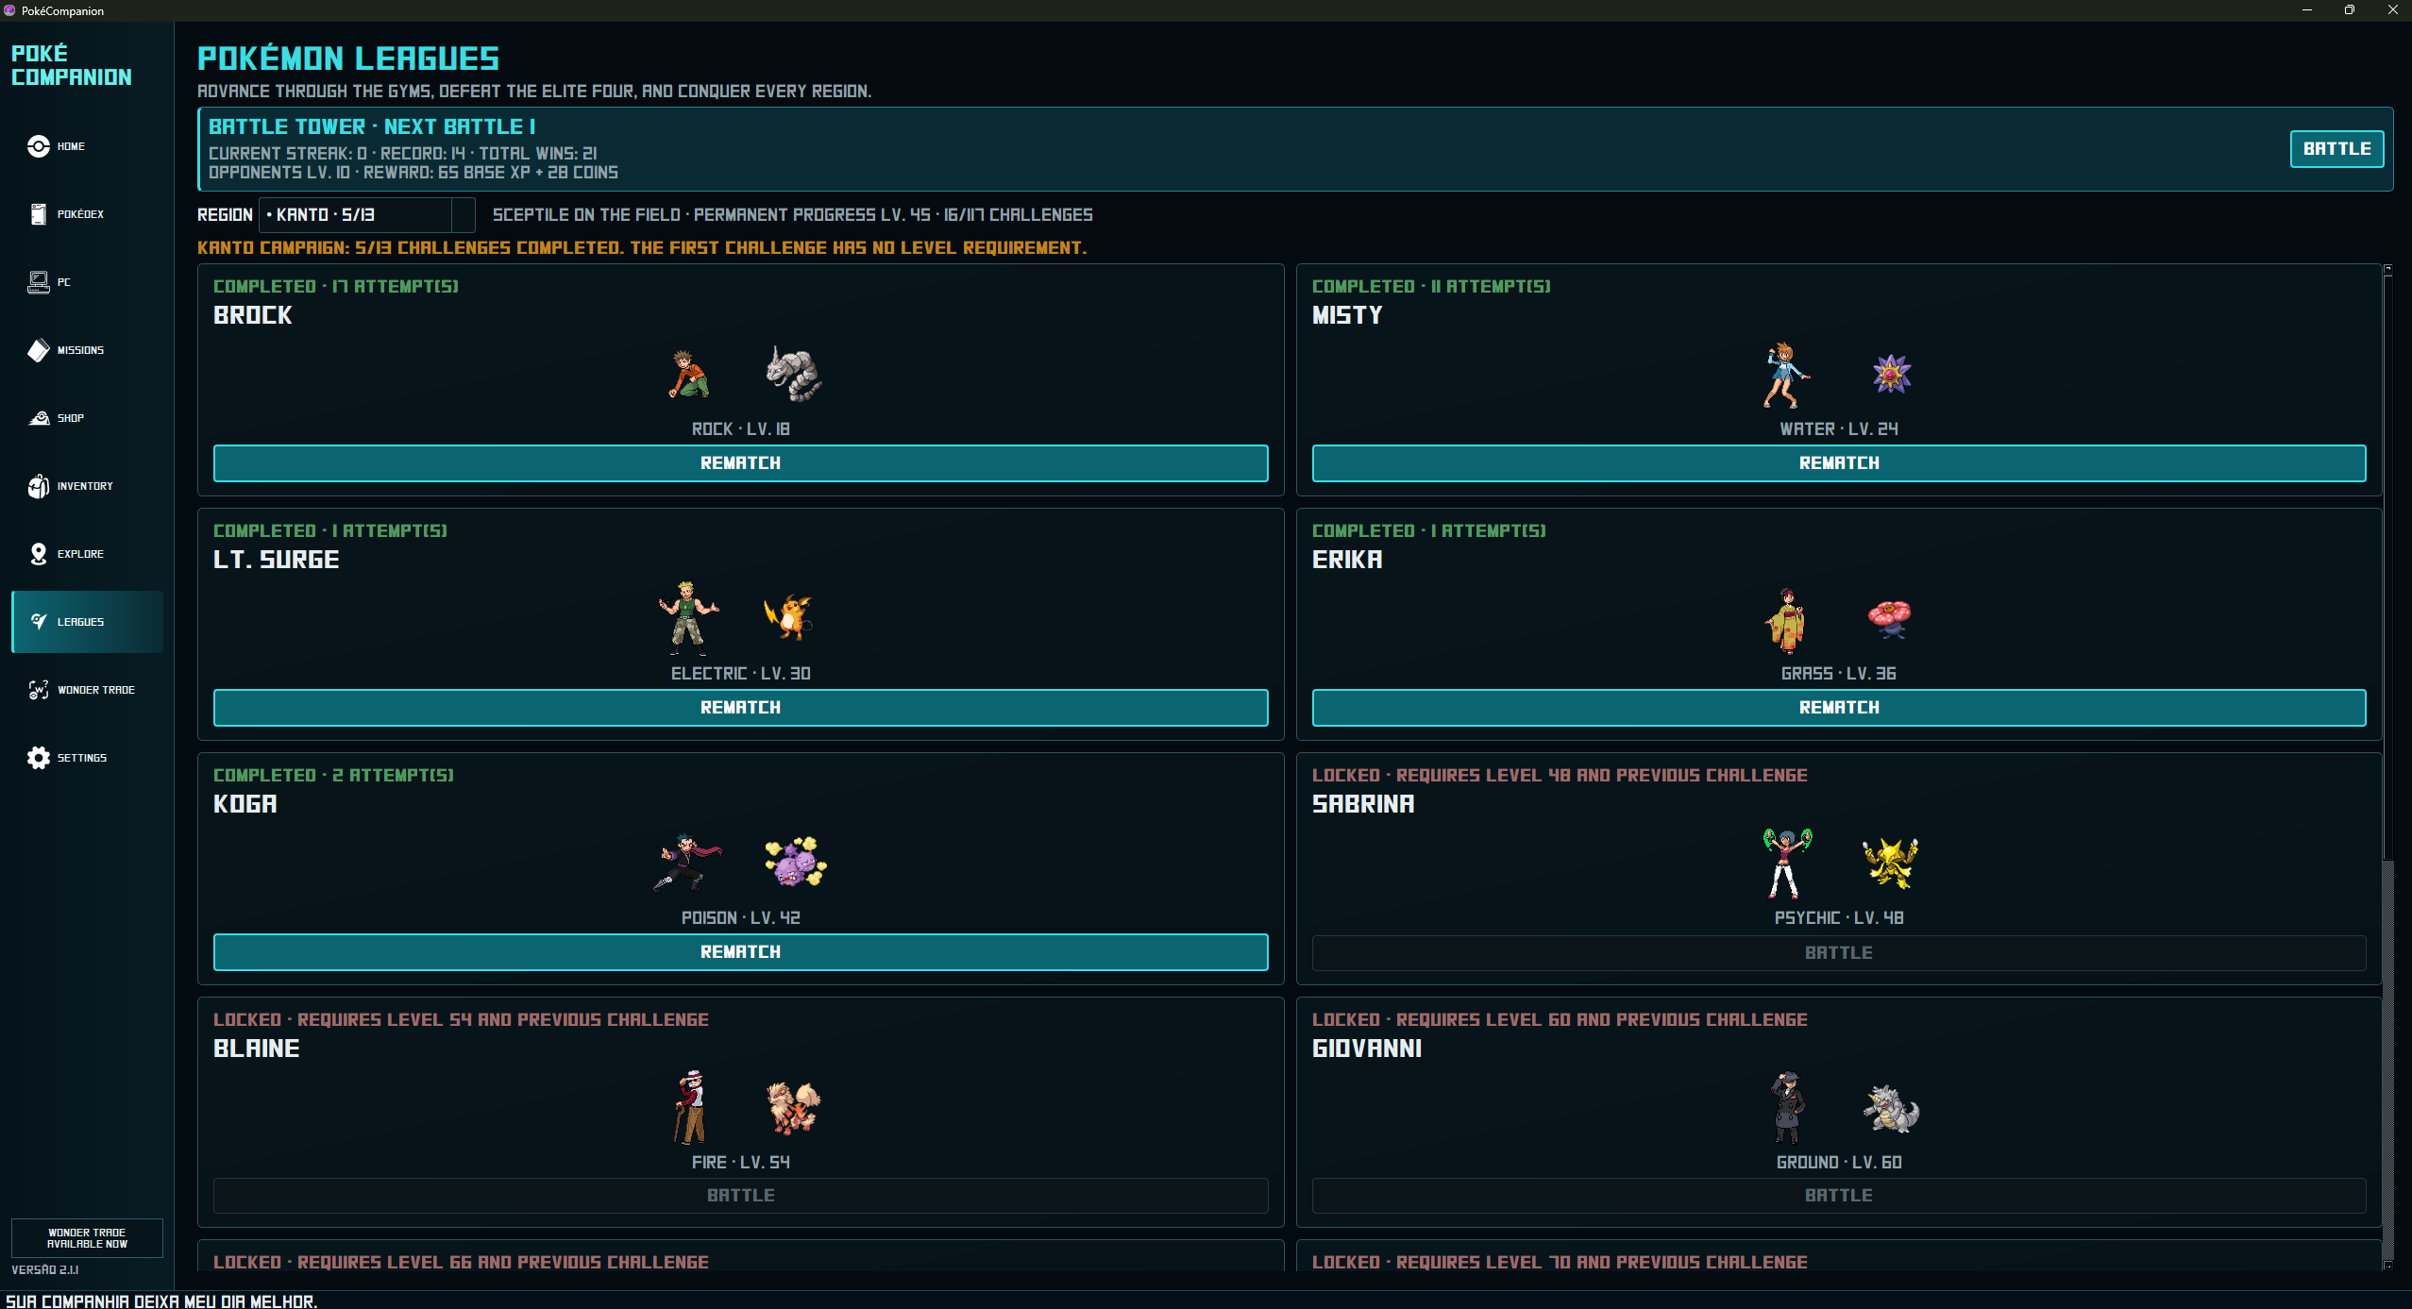Click the Explore map pin icon
2412x1309 pixels.
[39, 554]
